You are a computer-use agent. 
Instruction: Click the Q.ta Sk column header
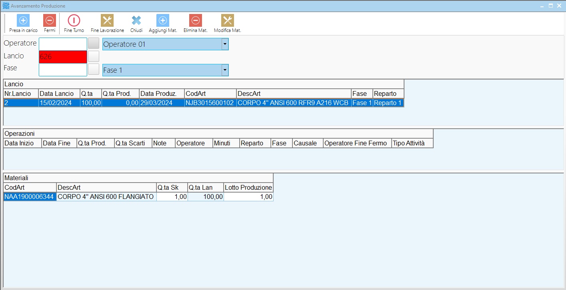pos(172,187)
